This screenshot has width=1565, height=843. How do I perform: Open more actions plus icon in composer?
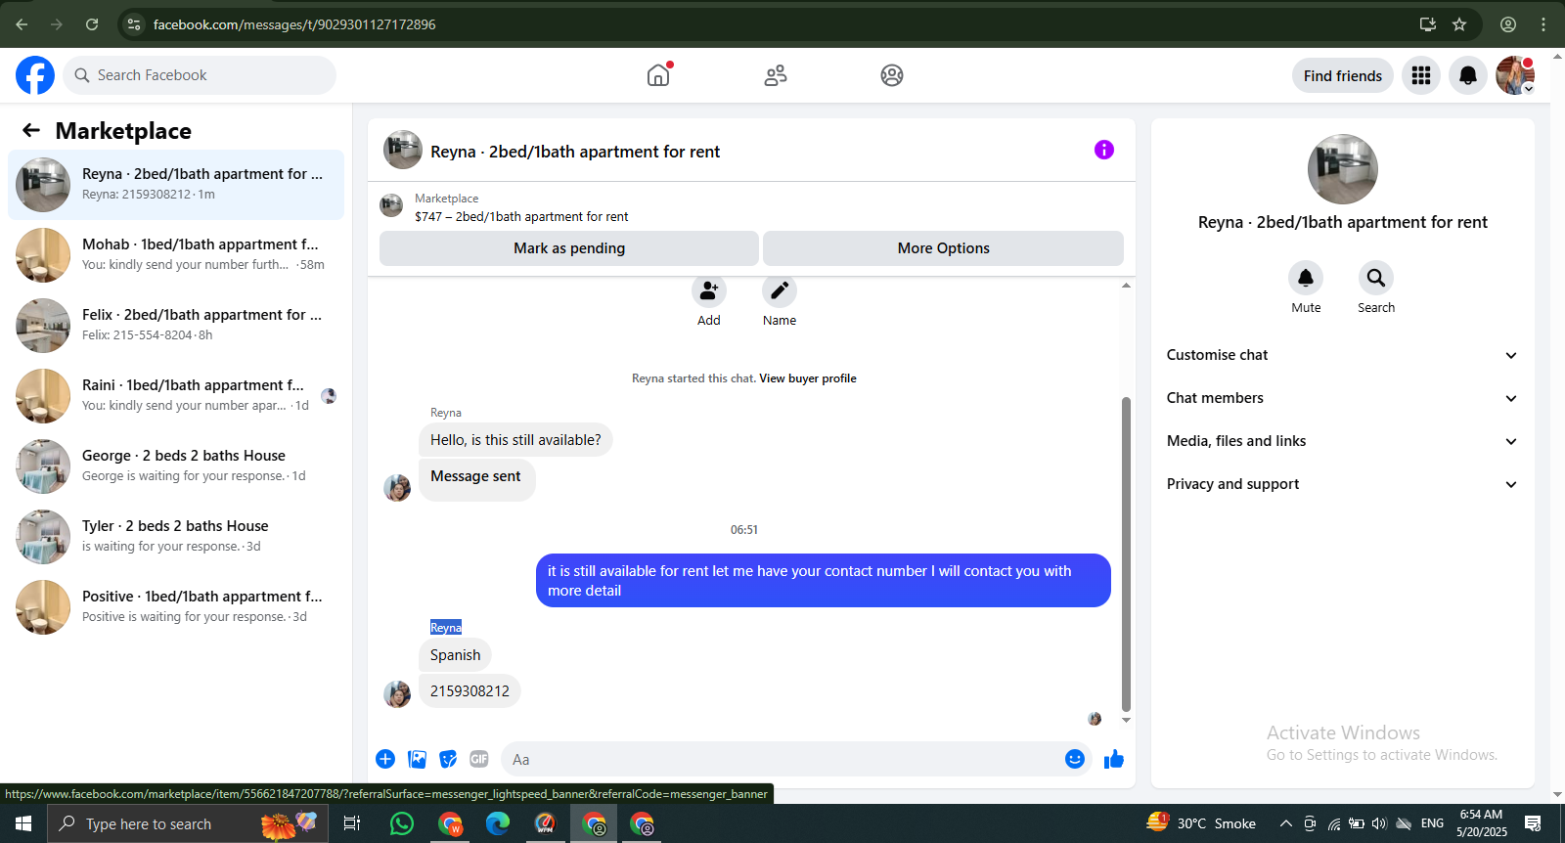tap(385, 759)
